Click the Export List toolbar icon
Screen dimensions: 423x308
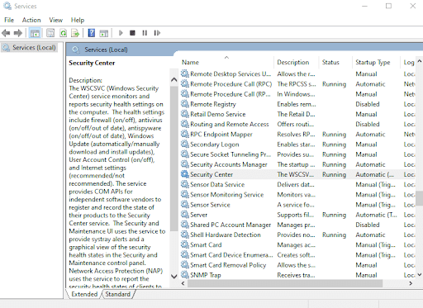pyautogui.click(x=75, y=33)
